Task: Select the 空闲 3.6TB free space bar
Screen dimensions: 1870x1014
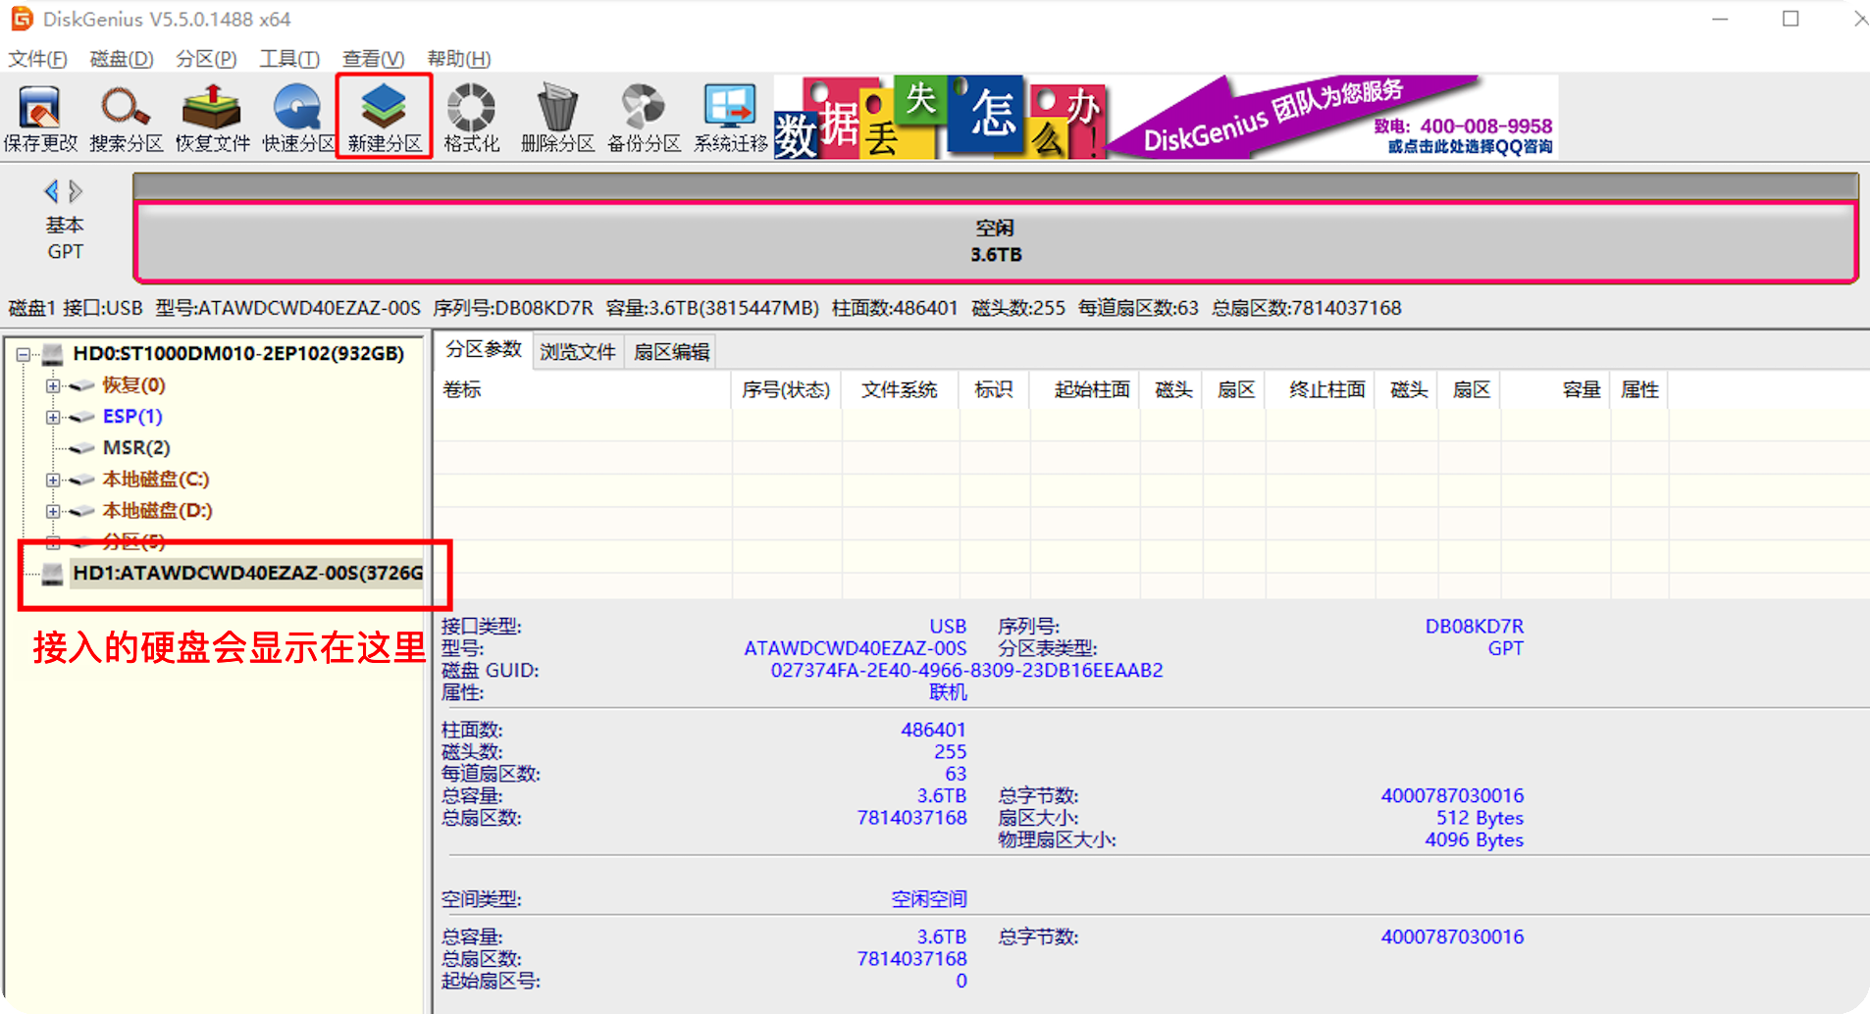Action: pyautogui.click(x=996, y=241)
